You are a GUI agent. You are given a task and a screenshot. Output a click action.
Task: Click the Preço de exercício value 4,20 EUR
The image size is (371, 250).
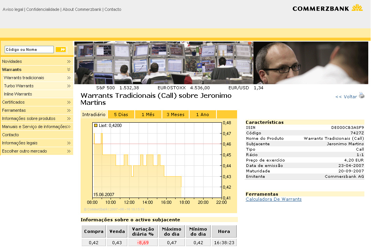click(354, 160)
